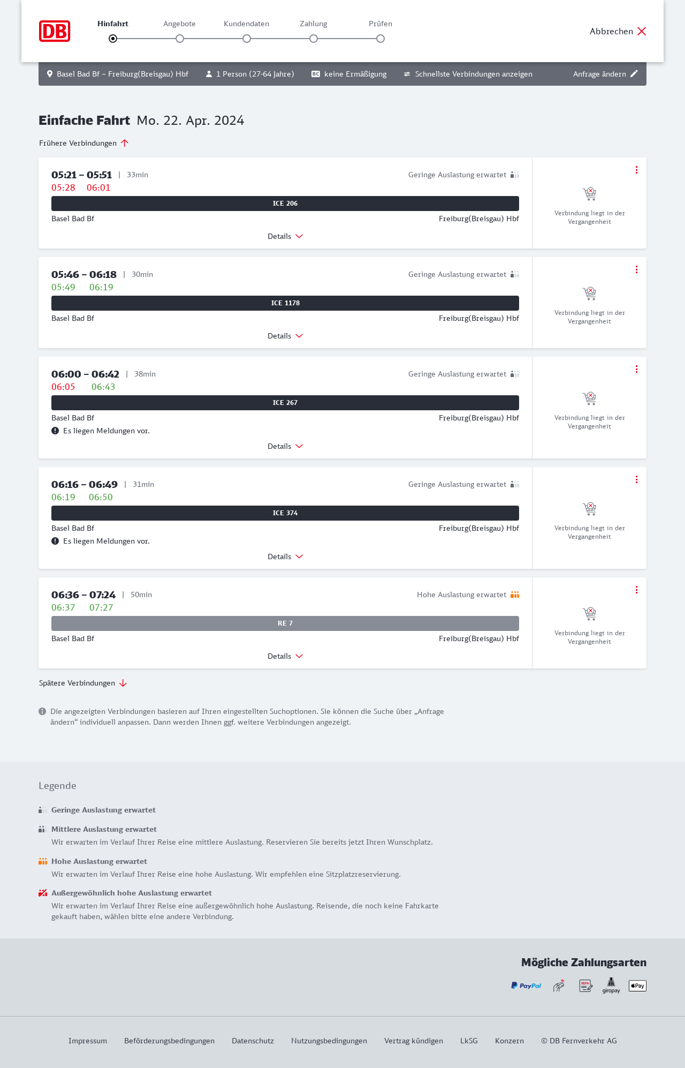Expand Details for the ICE 374 connection

(285, 556)
